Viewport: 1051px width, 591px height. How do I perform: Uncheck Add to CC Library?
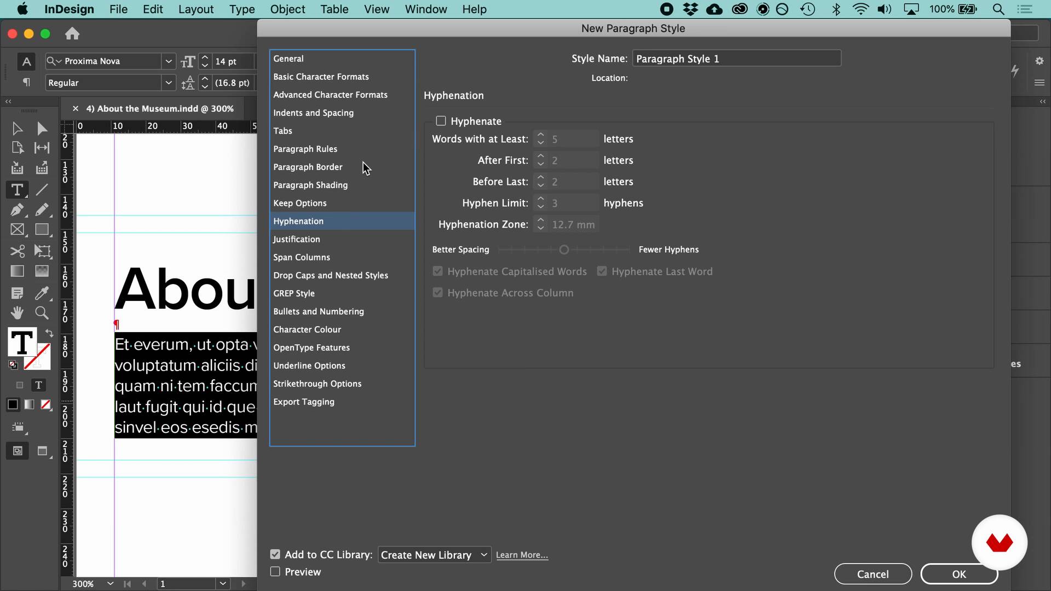pos(275,554)
